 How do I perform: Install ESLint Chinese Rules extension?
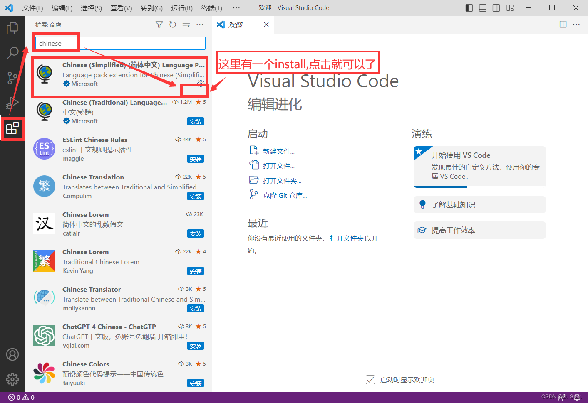pyautogui.click(x=196, y=159)
